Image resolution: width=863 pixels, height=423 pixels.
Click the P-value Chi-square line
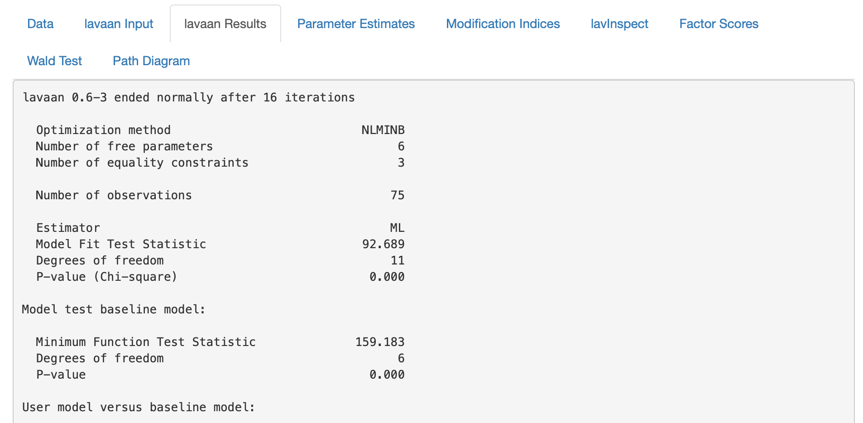[220, 277]
